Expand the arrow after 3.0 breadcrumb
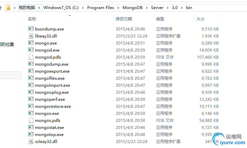This screenshot has height=148, width=247. (x=182, y=8)
